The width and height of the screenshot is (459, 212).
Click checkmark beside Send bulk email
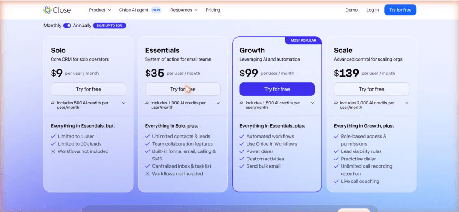(x=242, y=166)
